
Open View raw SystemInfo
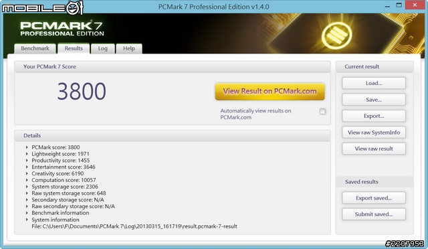tap(374, 133)
